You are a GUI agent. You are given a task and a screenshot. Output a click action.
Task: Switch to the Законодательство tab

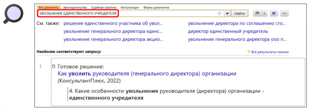[x=75, y=8]
